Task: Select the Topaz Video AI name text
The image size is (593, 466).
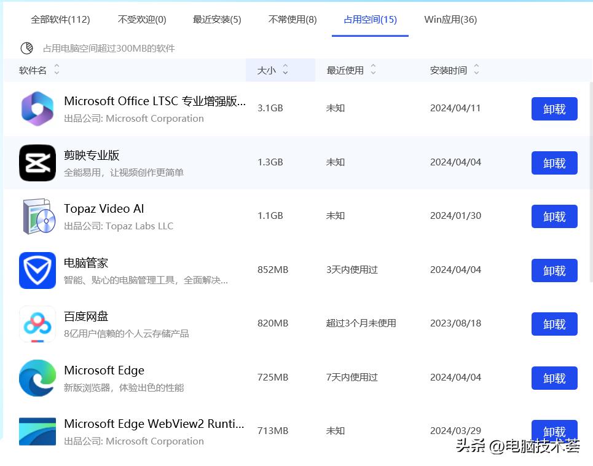Action: click(104, 208)
